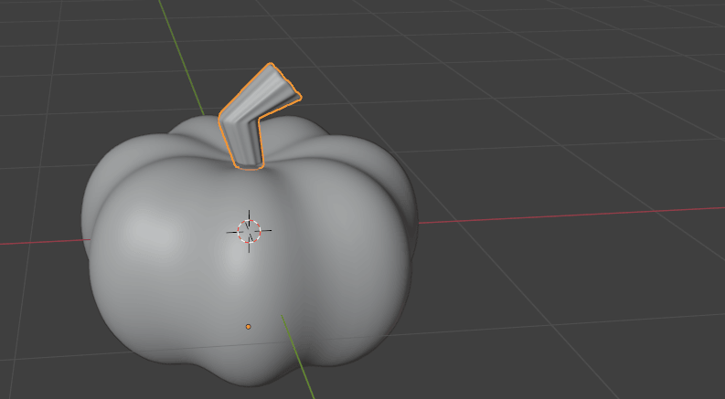Select the orange-outlined pumpkin stem
Viewport: 725px width, 399px height.
(x=247, y=128)
